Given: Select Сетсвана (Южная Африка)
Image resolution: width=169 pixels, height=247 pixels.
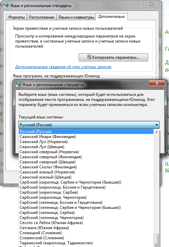Looking at the screenshot, I should pyautogui.click(x=86, y=228).
